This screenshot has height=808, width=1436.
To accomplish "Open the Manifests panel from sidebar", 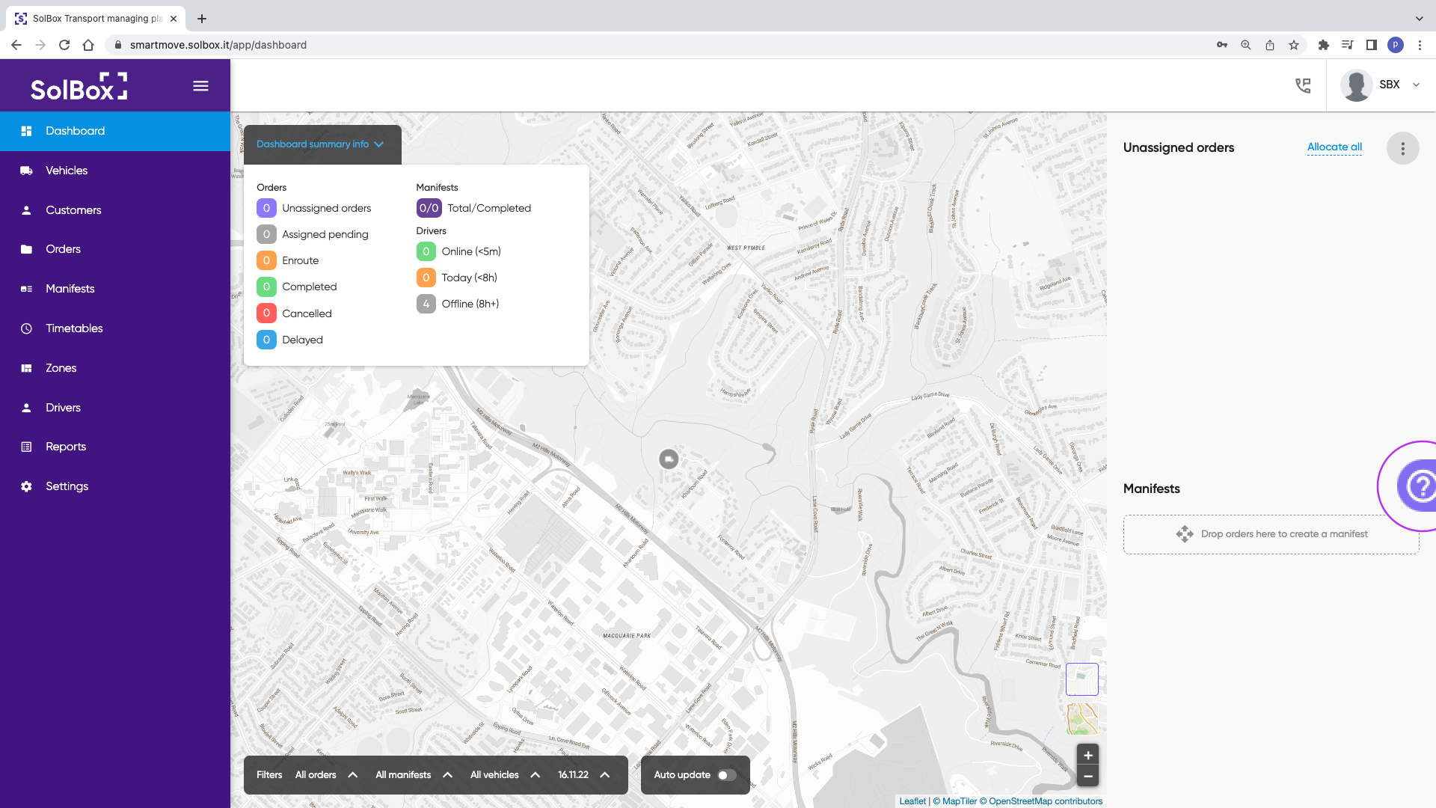I will (70, 288).
